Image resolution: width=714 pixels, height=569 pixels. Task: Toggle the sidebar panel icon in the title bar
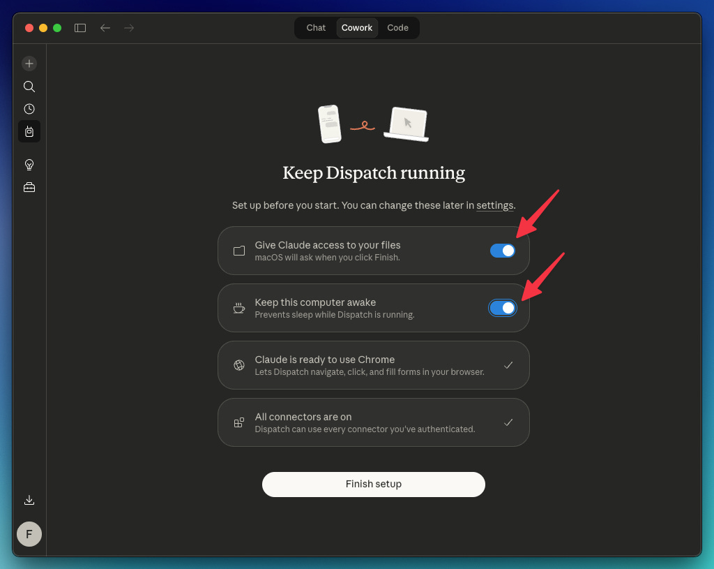tap(80, 28)
